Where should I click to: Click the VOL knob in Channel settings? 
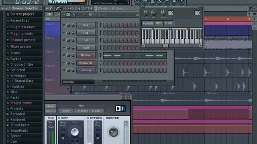click(153, 13)
